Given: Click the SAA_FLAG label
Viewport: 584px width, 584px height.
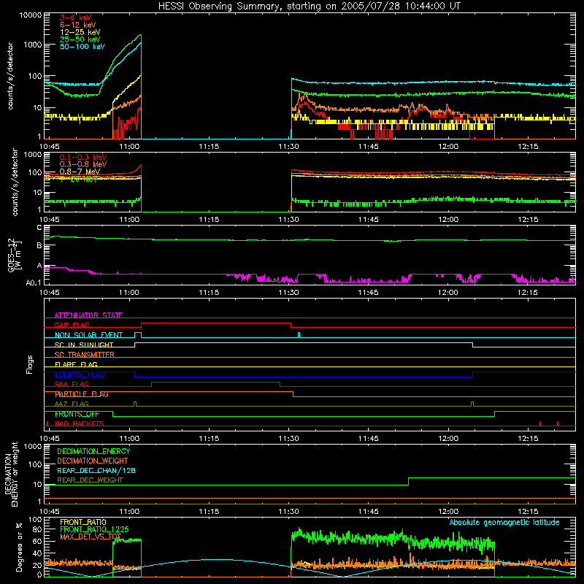Looking at the screenshot, I should [x=72, y=384].
